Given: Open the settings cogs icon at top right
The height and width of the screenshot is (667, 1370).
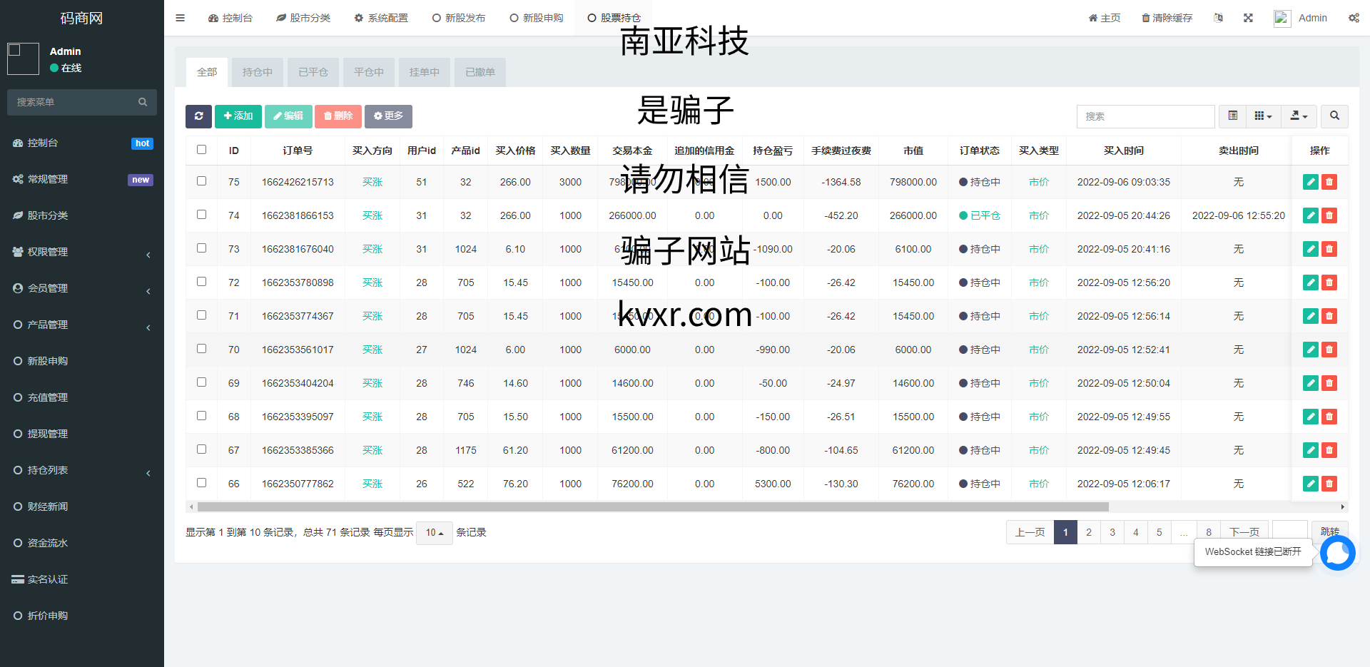Looking at the screenshot, I should (1354, 18).
